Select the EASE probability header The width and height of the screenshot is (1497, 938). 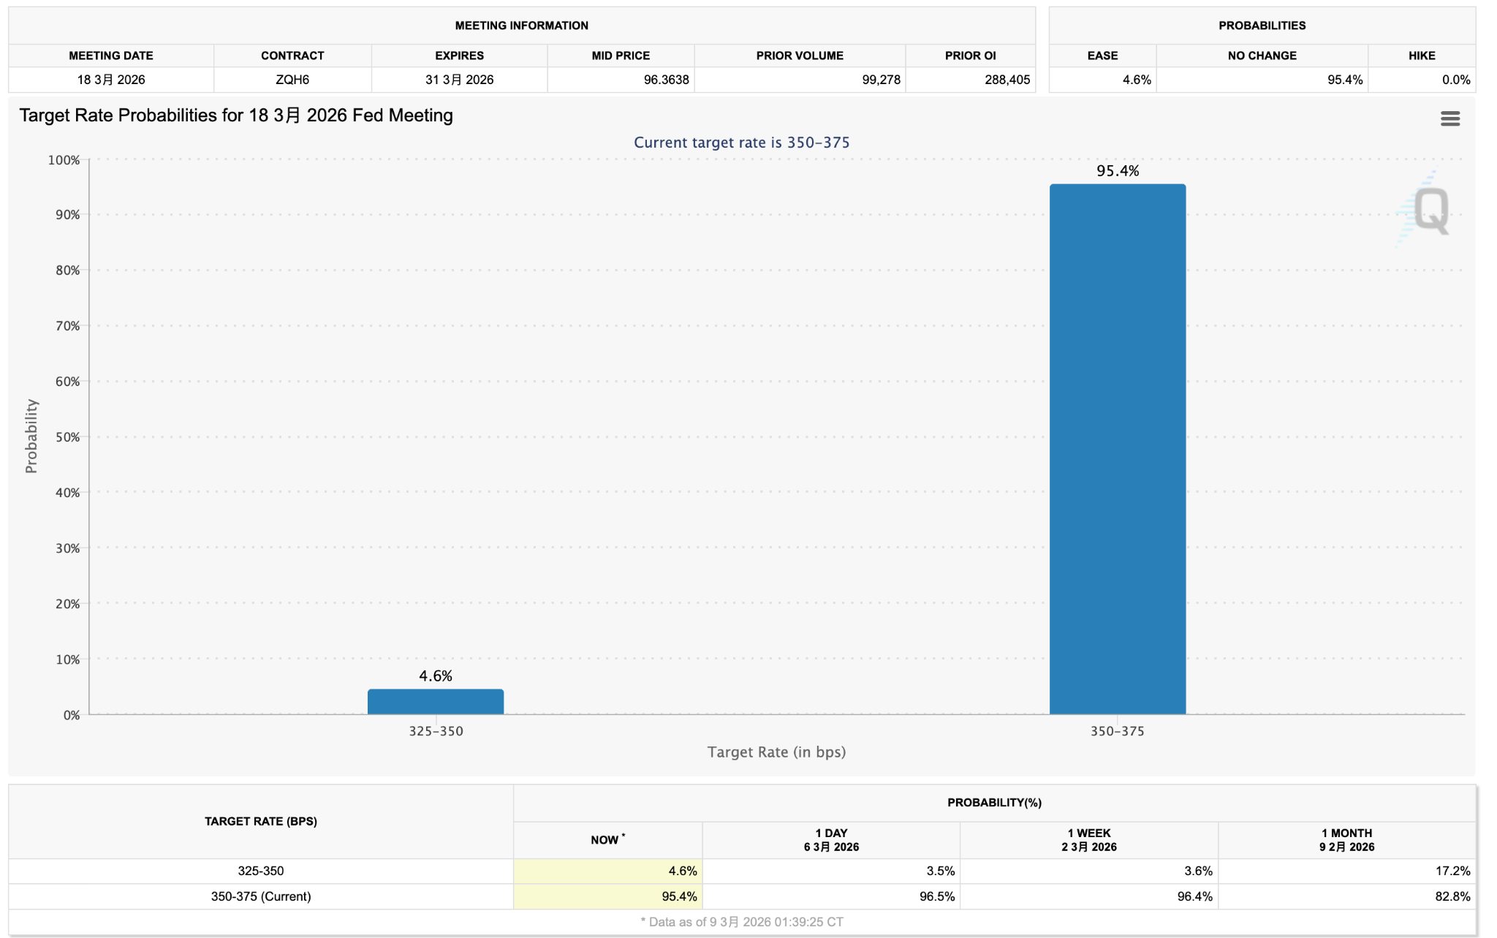click(1102, 56)
